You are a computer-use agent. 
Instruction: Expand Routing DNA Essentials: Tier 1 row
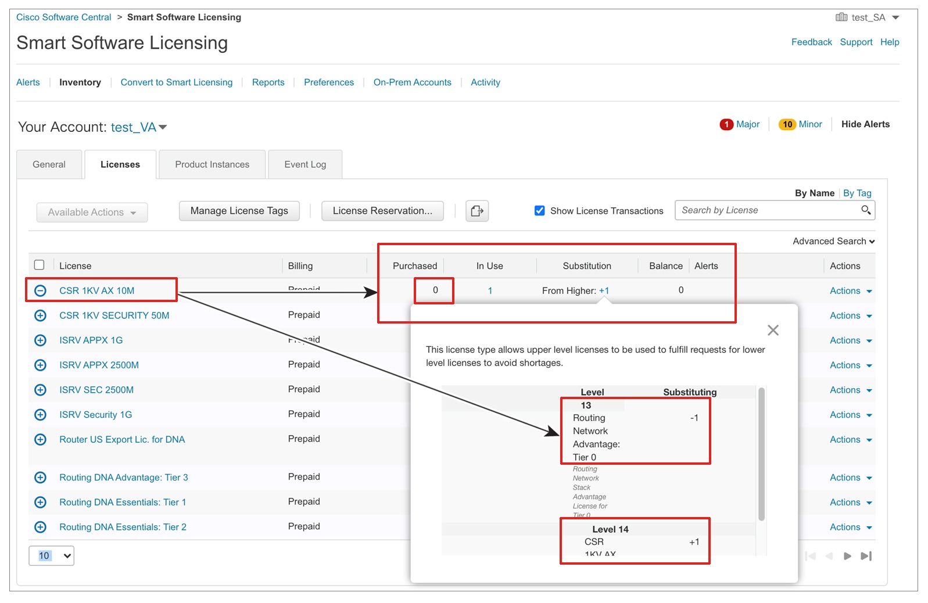pos(40,502)
